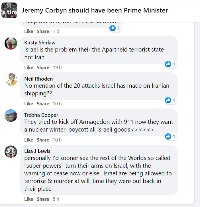Like Kirsty Shirlaw's comment
Viewport: 200px width, 207px height.
pyautogui.click(x=28, y=67)
